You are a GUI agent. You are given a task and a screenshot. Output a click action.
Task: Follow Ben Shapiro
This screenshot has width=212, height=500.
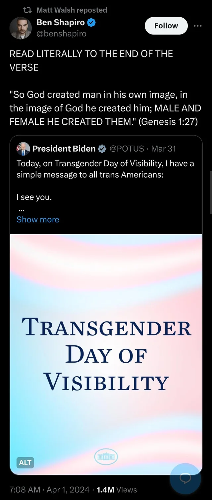point(166,26)
